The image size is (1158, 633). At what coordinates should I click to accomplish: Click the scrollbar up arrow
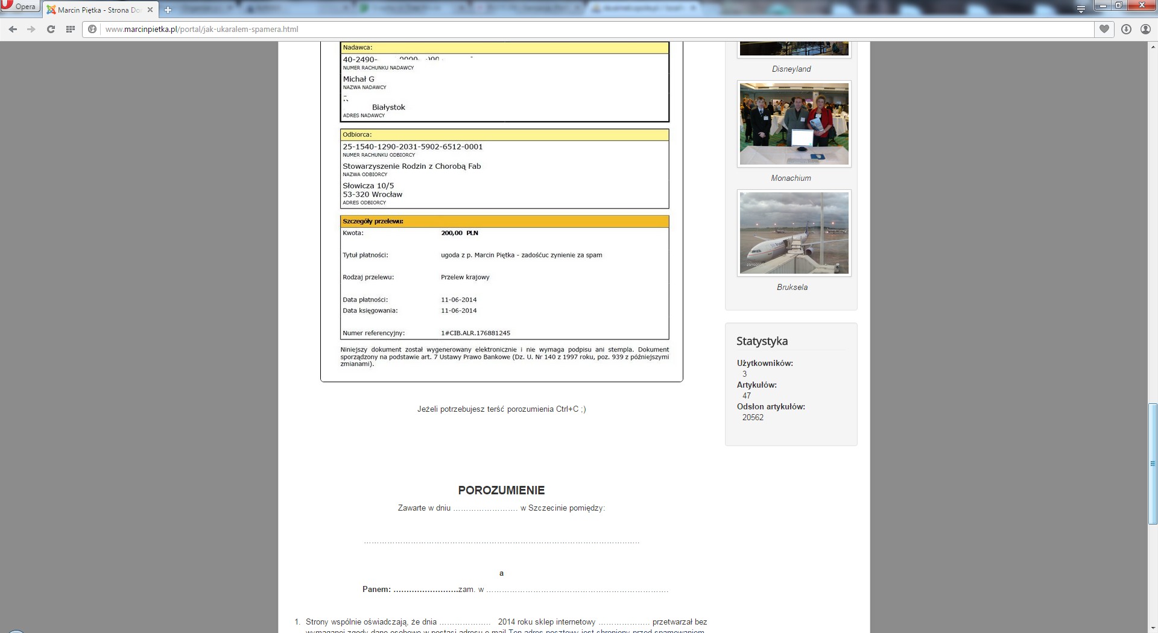tap(1153, 46)
